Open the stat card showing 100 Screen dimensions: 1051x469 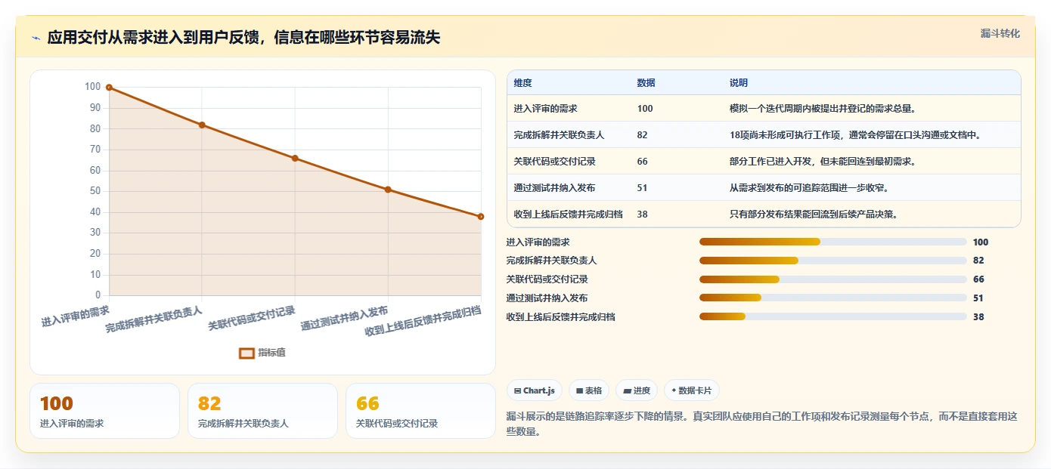point(104,411)
